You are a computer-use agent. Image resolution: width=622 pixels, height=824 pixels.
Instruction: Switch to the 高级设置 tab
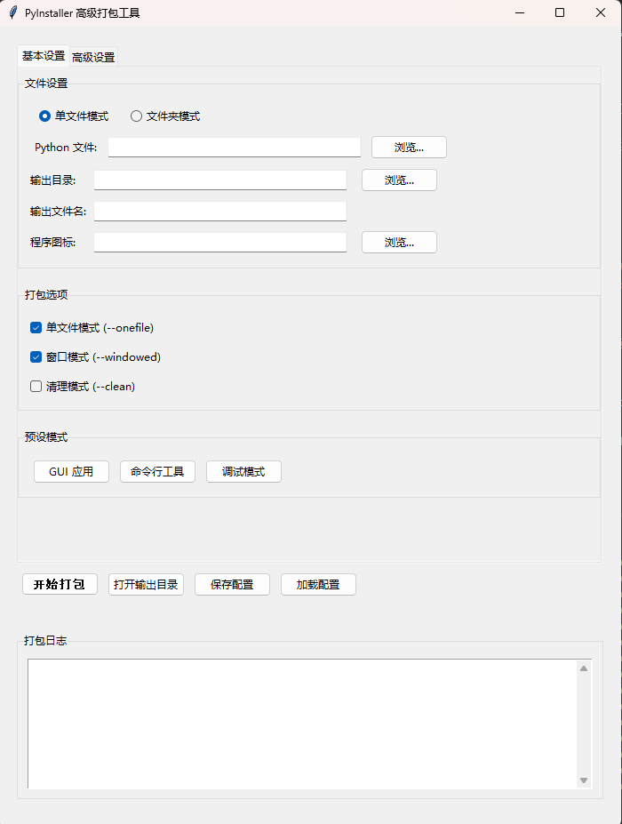coord(93,57)
